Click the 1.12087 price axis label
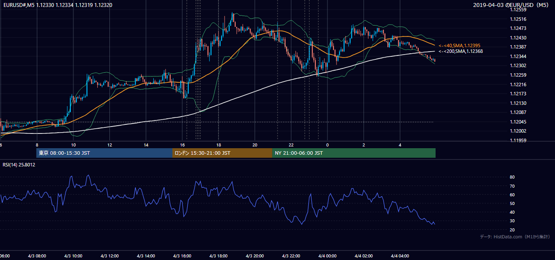 point(519,112)
